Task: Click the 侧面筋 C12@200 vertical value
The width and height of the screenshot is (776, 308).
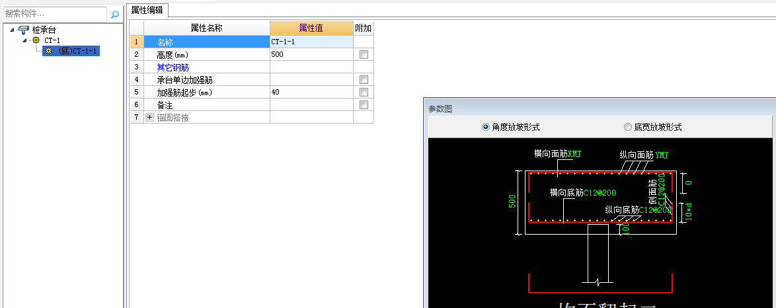Action: tap(661, 190)
